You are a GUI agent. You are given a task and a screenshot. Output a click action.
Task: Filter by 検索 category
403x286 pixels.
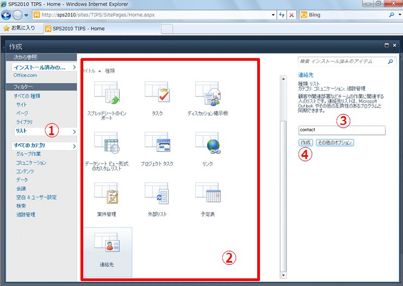coord(21,206)
